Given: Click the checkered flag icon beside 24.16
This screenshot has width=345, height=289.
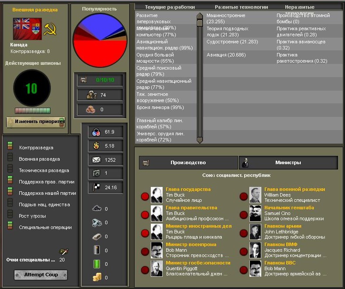Looking at the screenshot, I should point(96,187).
